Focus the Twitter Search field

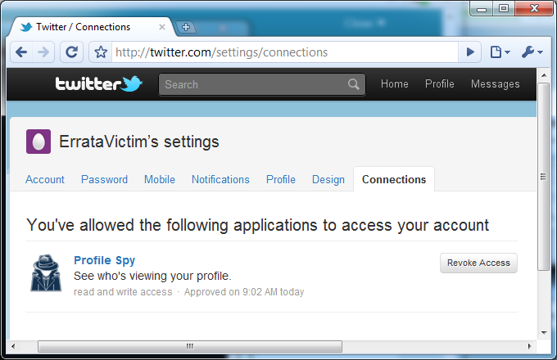coord(262,84)
